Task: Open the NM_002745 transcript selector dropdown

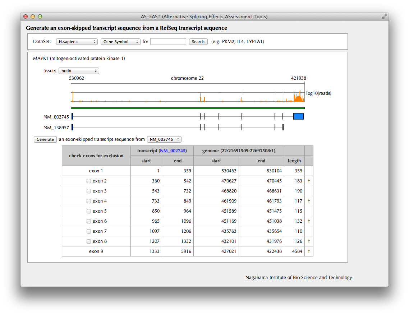Action: [x=164, y=139]
